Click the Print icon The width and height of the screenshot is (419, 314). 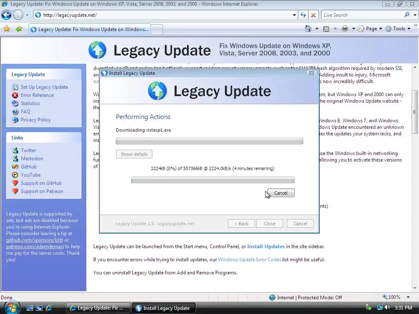(345, 29)
